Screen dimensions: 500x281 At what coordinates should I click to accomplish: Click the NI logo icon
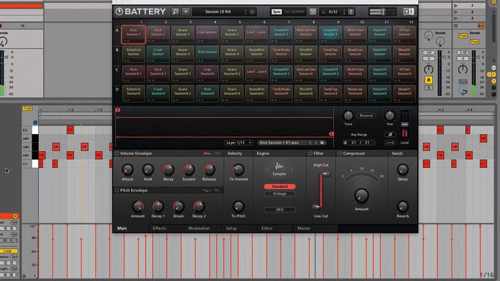tap(408, 12)
